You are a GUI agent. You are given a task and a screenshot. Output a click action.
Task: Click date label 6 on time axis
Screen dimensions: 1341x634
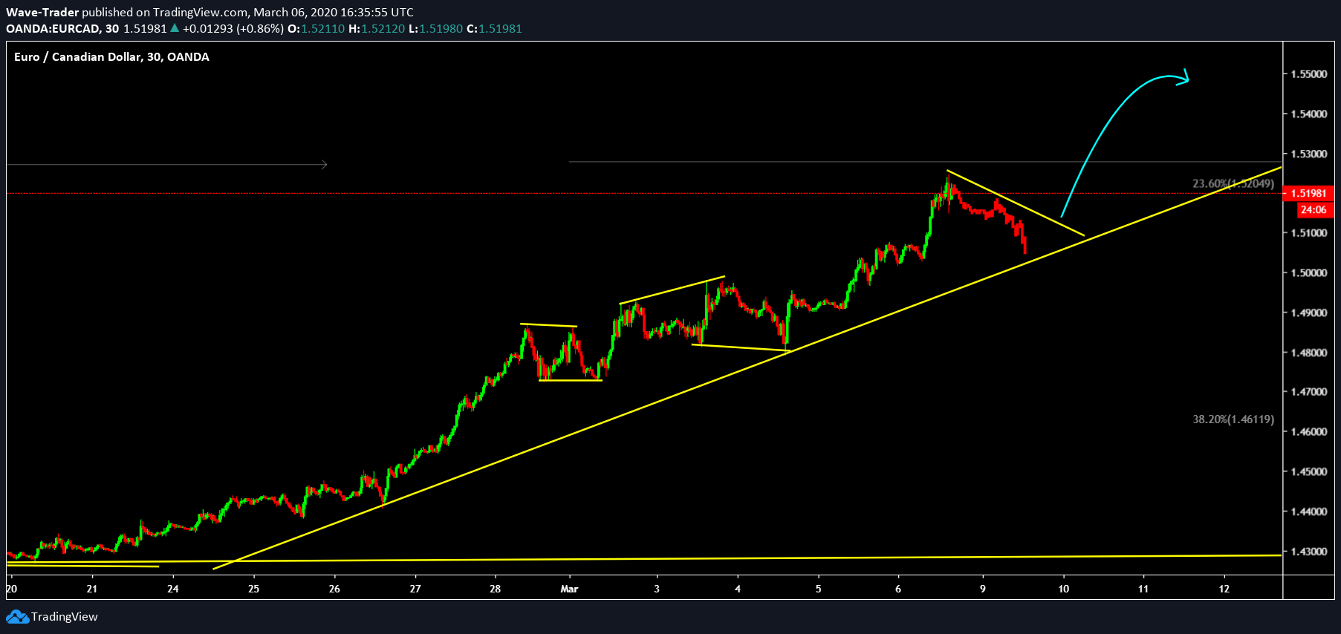(898, 589)
